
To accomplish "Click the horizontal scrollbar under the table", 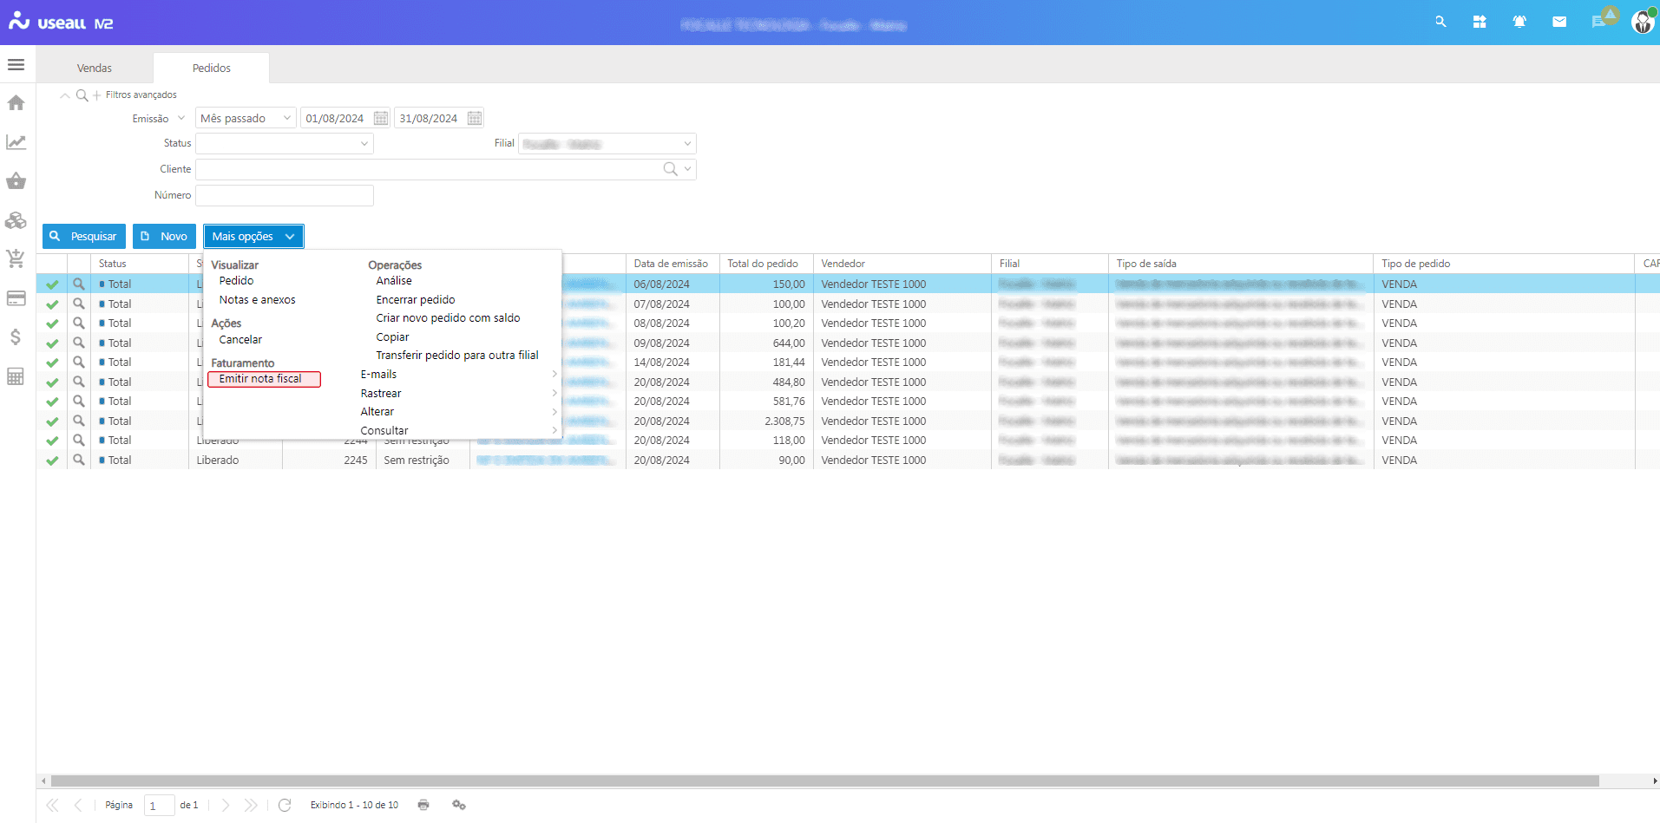I will point(824,781).
